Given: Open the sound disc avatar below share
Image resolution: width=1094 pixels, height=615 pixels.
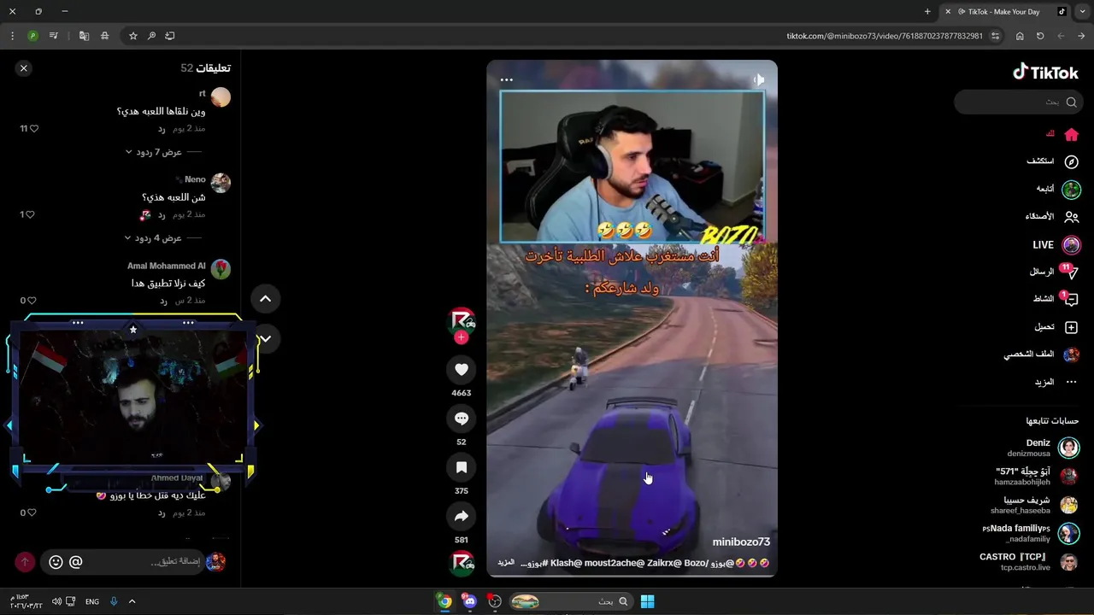Looking at the screenshot, I should point(462,563).
